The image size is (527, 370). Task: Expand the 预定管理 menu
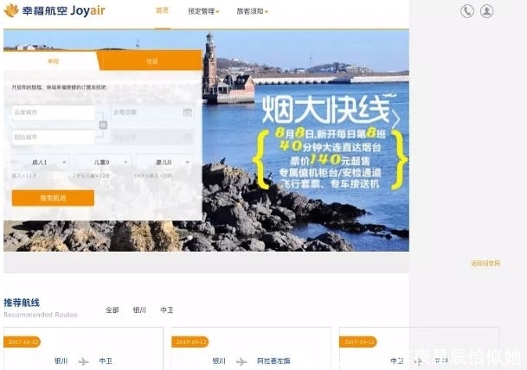pyautogui.click(x=203, y=11)
